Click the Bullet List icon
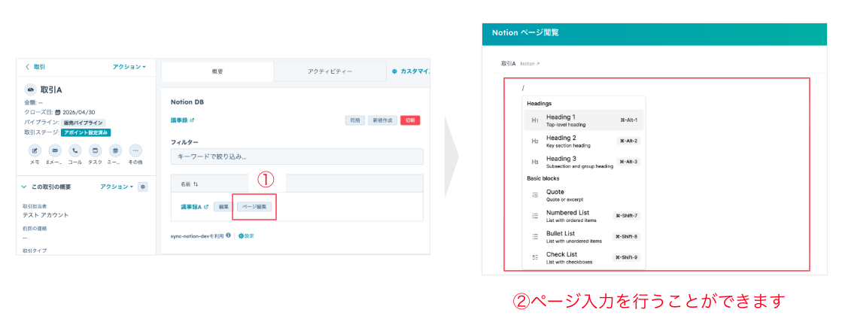The width and height of the screenshot is (842, 325). coord(535,236)
